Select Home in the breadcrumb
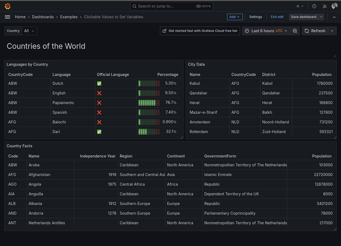Screen dimensions: 341x246 coord(20,17)
